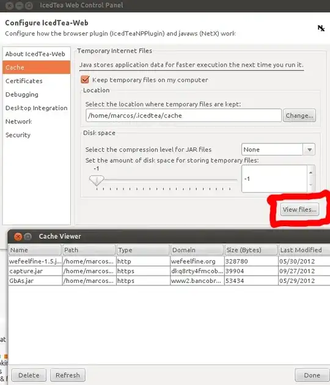Switch to the Debugging section

(x=22, y=95)
